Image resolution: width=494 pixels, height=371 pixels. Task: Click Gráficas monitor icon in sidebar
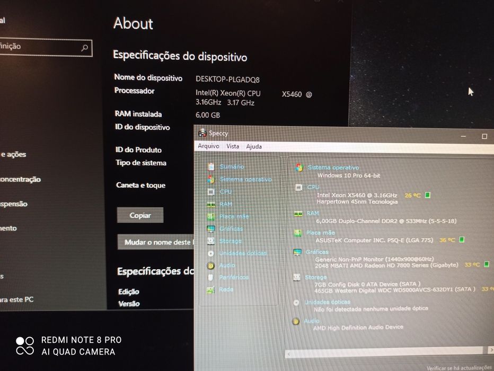(x=211, y=228)
